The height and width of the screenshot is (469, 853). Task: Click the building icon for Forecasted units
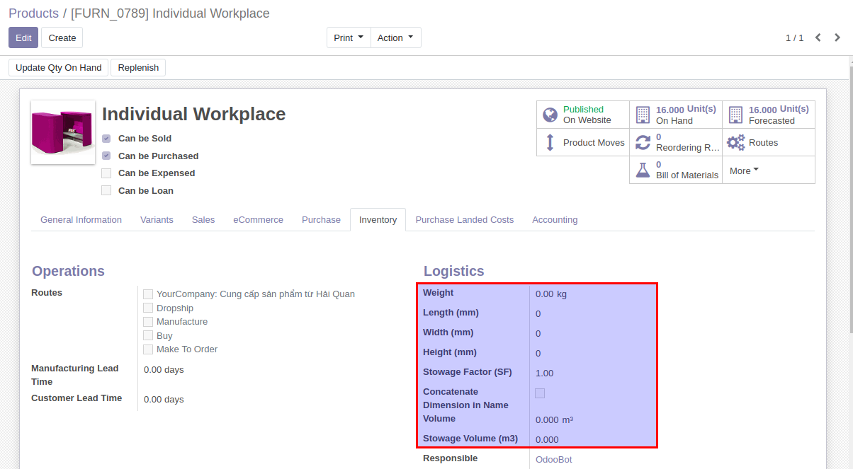pos(735,115)
